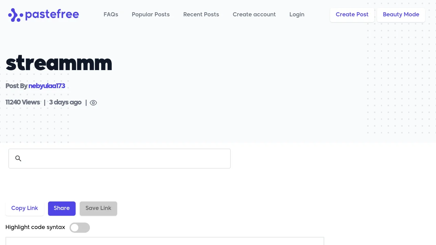The image size is (436, 245).
Task: Select Create account in navigation
Action: tap(254, 15)
